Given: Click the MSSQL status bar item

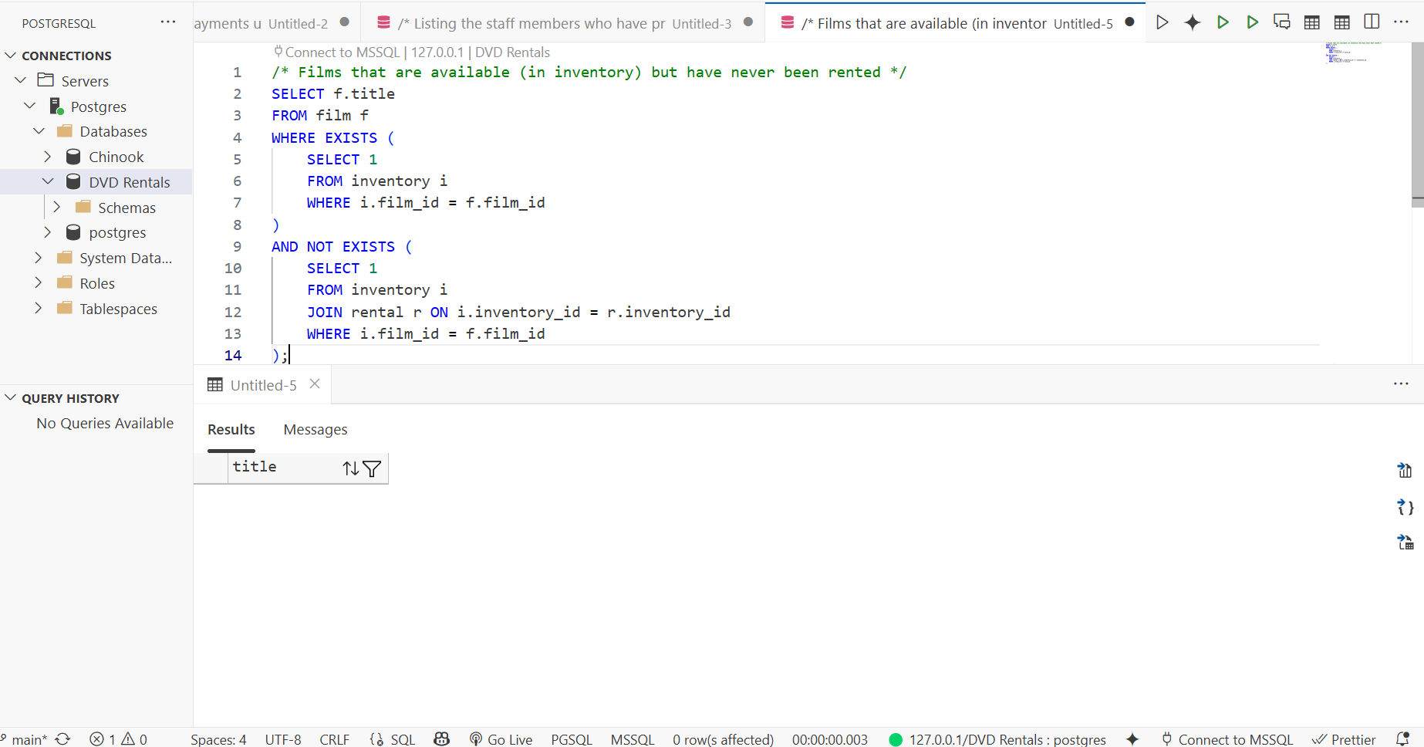Looking at the screenshot, I should point(633,739).
